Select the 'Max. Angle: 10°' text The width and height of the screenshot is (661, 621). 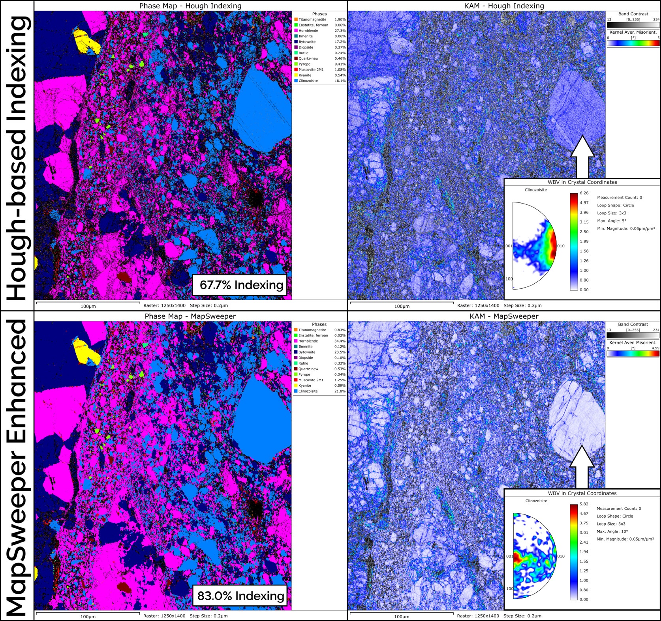point(612,531)
